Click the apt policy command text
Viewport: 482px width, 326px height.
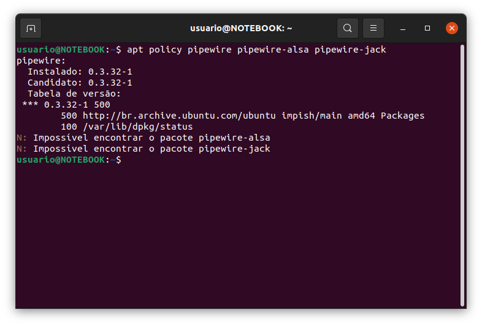click(256, 50)
